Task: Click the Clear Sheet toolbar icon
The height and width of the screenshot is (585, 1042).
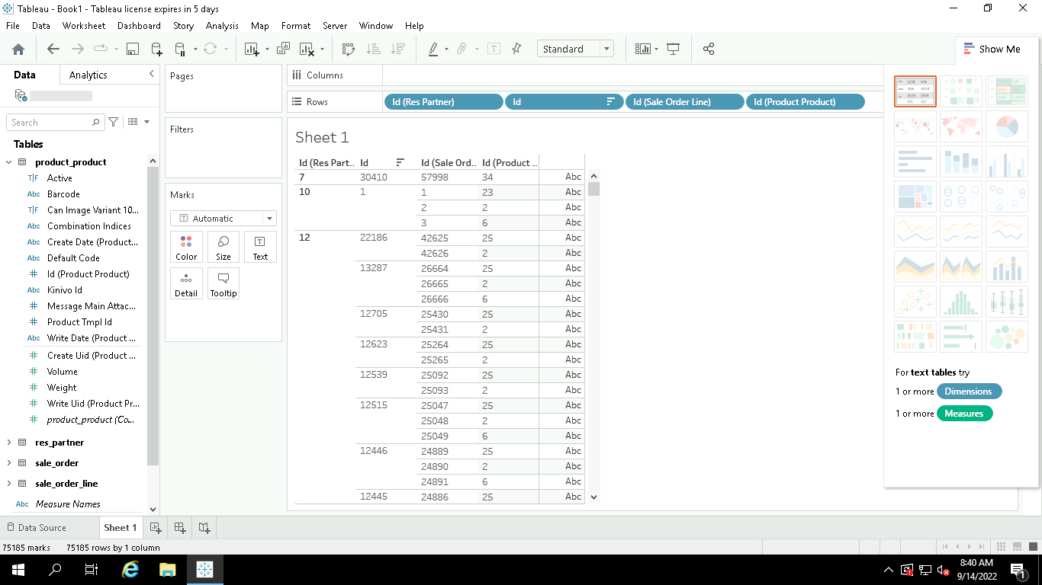Action: pyautogui.click(x=307, y=49)
